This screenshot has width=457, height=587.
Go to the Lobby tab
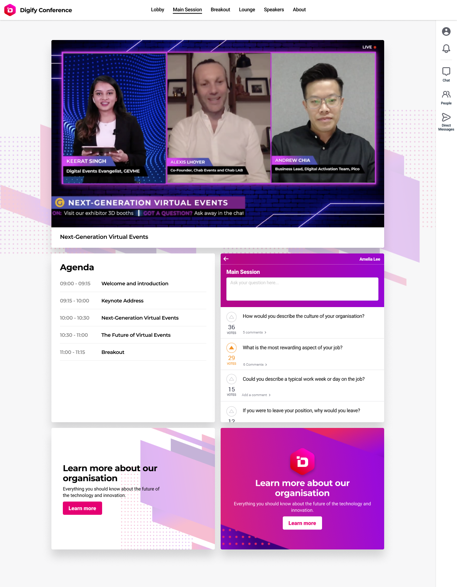tap(157, 10)
